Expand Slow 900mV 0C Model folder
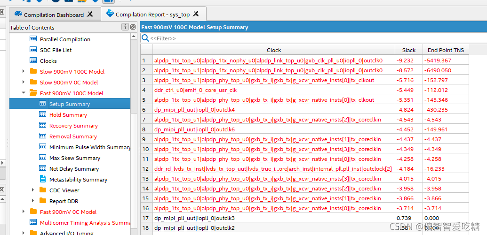 pos(24,82)
